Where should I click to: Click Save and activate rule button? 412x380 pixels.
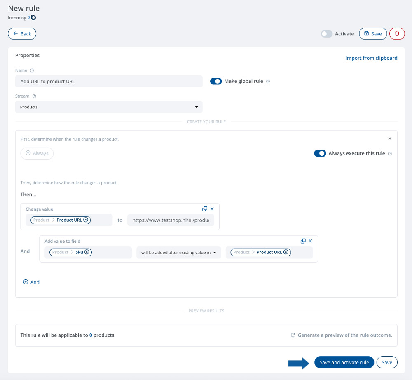click(344, 362)
